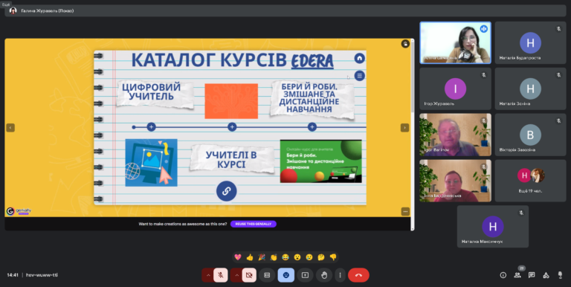Open Genially slide index menu icon
571x287 pixels.
tap(359, 76)
